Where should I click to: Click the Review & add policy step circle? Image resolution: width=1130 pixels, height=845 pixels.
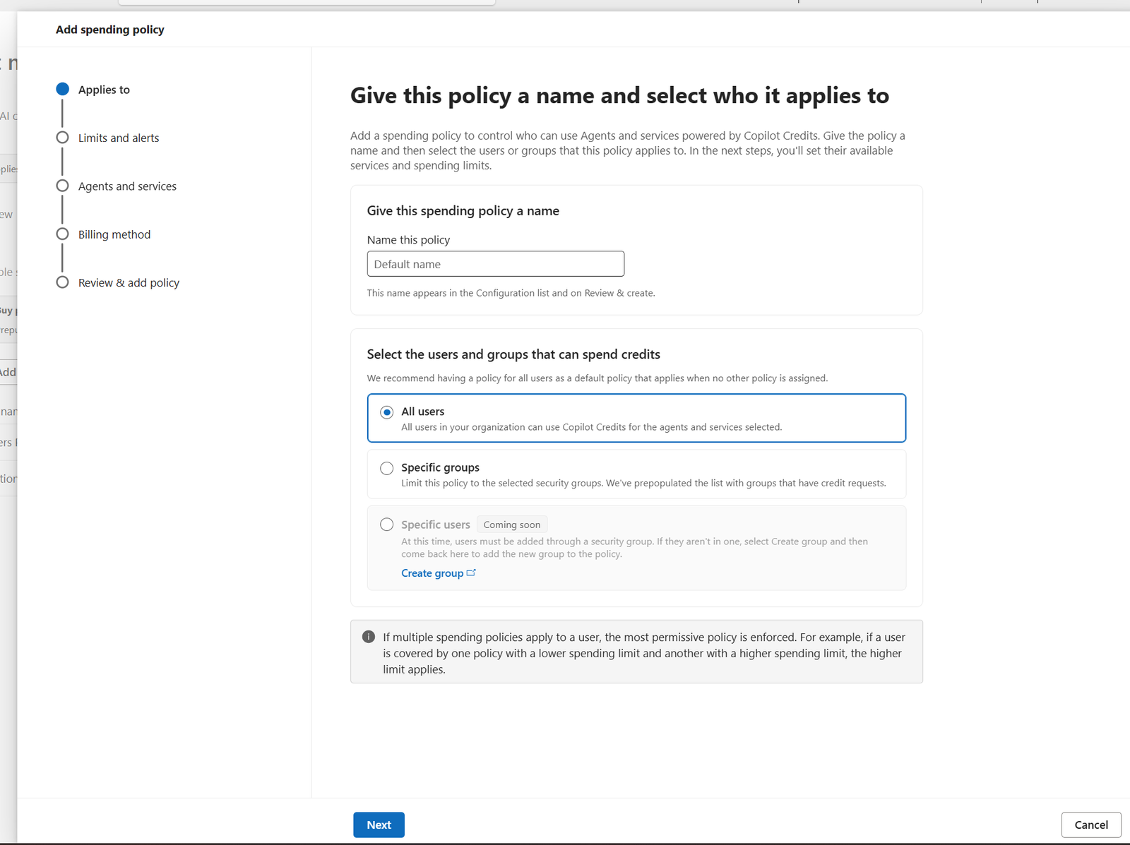pyautogui.click(x=63, y=282)
